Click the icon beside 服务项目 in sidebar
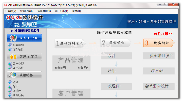The image size is (182, 101). tap(10, 50)
